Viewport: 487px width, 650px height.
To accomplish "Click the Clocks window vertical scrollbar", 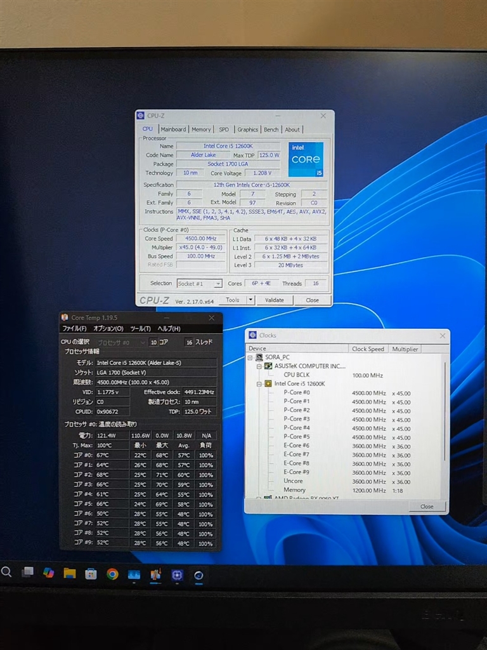I will click(444, 413).
